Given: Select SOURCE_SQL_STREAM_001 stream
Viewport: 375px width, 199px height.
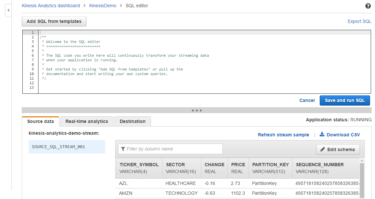Looking at the screenshot, I should click(67, 147).
